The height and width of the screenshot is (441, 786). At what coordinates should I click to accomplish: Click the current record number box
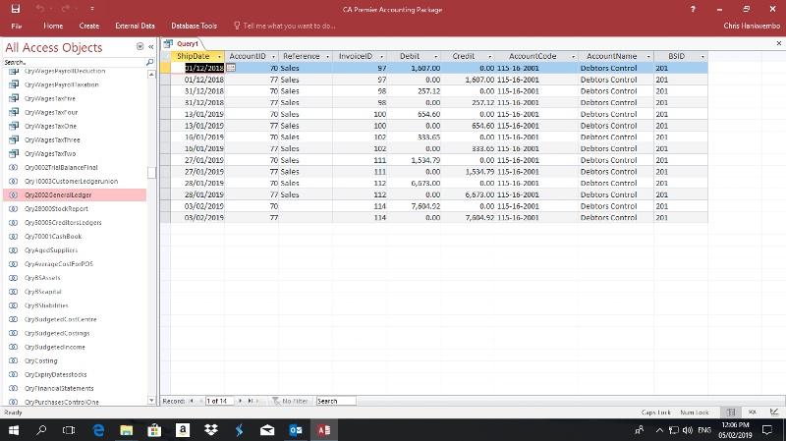tap(219, 401)
